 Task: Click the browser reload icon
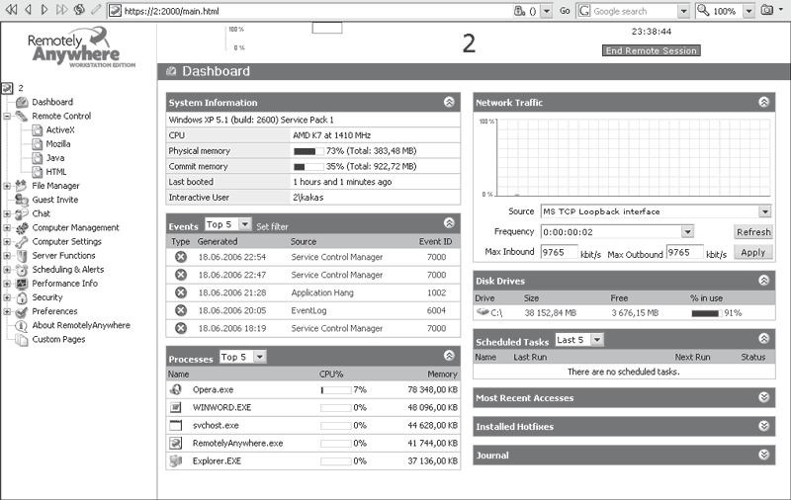point(77,11)
